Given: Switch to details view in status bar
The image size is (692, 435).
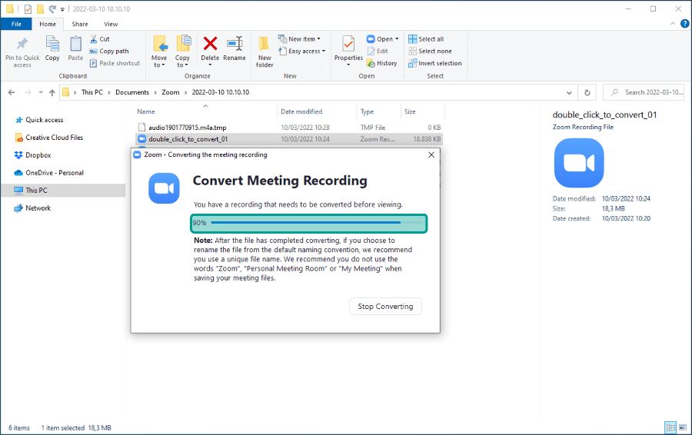Looking at the screenshot, I should pos(670,427).
